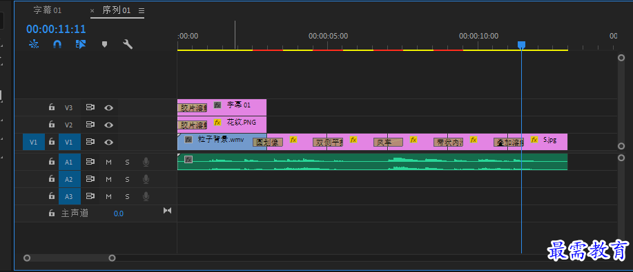This screenshot has width=633, height=272.
Task: Toggle lock on track V1
Action: click(x=52, y=142)
